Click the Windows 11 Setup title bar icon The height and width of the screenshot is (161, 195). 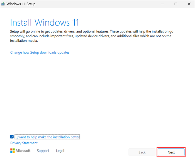pyautogui.click(x=3, y=4)
